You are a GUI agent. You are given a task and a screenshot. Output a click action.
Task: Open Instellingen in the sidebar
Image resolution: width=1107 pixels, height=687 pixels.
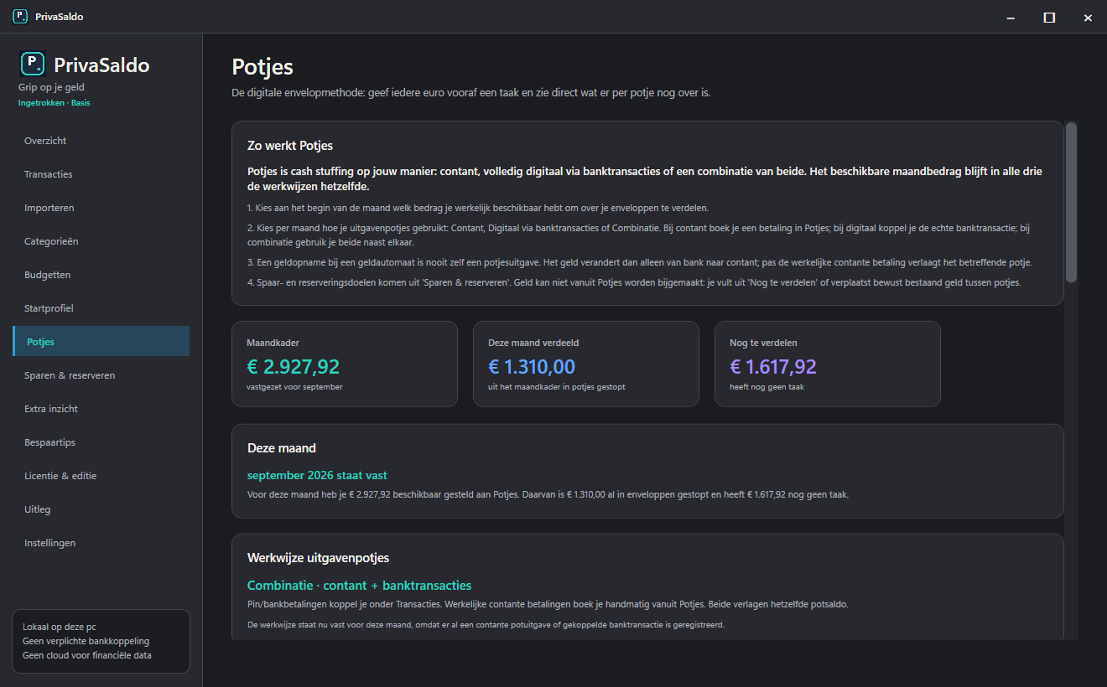[101, 543]
